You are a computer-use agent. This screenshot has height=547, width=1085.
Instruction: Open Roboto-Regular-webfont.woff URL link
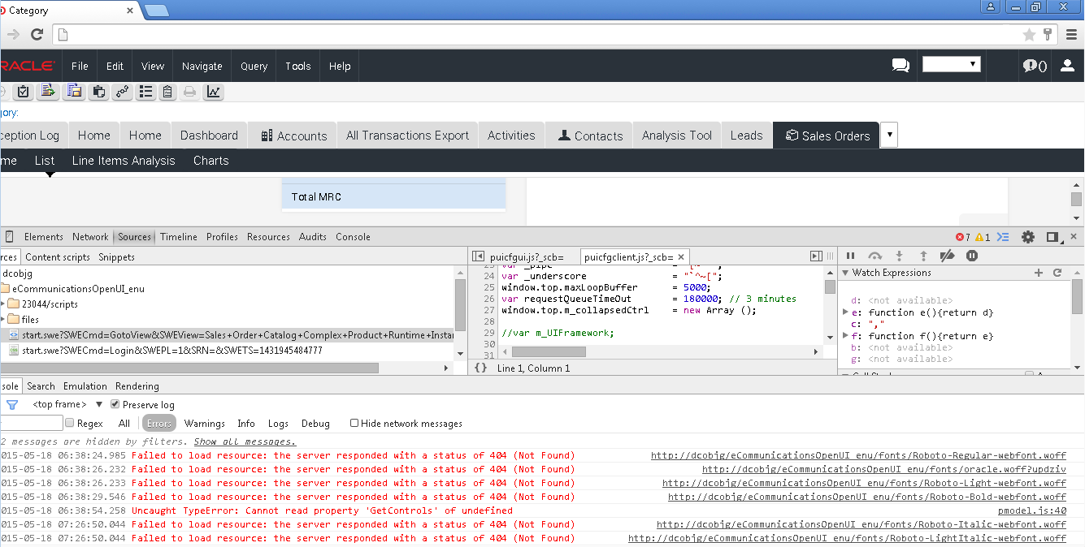coord(858,455)
